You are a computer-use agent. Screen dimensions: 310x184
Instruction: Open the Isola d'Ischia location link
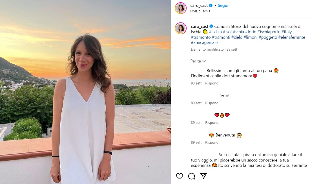[x=200, y=11]
